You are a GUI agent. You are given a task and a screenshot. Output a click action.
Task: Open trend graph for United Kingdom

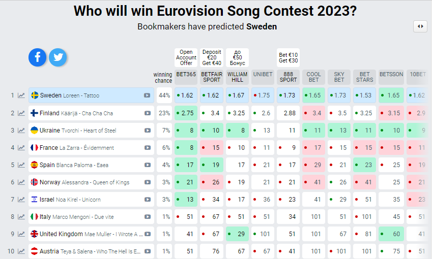21,234
